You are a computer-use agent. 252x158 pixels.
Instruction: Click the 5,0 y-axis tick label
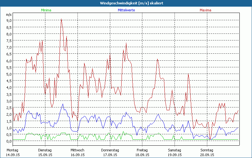[9, 74]
